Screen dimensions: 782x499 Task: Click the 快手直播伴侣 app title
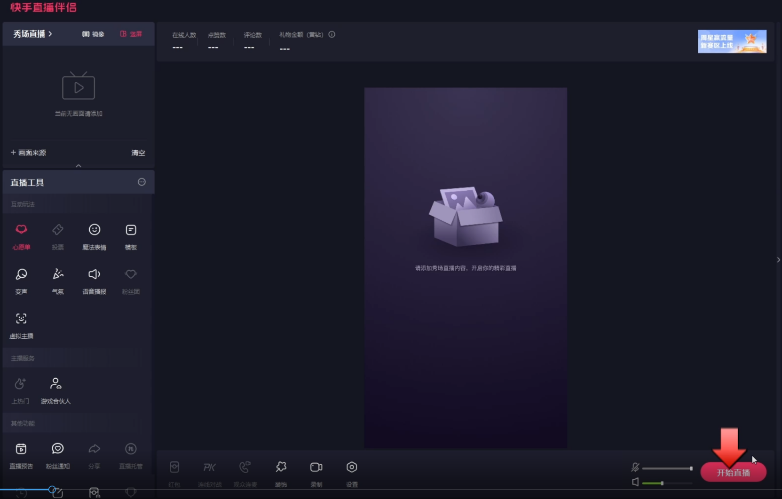[43, 8]
